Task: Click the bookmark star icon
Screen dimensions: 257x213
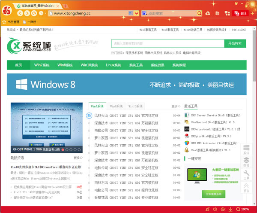Action: 4,22
